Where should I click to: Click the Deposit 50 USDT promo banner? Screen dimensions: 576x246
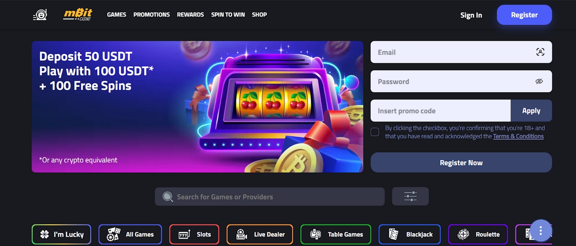(x=197, y=107)
